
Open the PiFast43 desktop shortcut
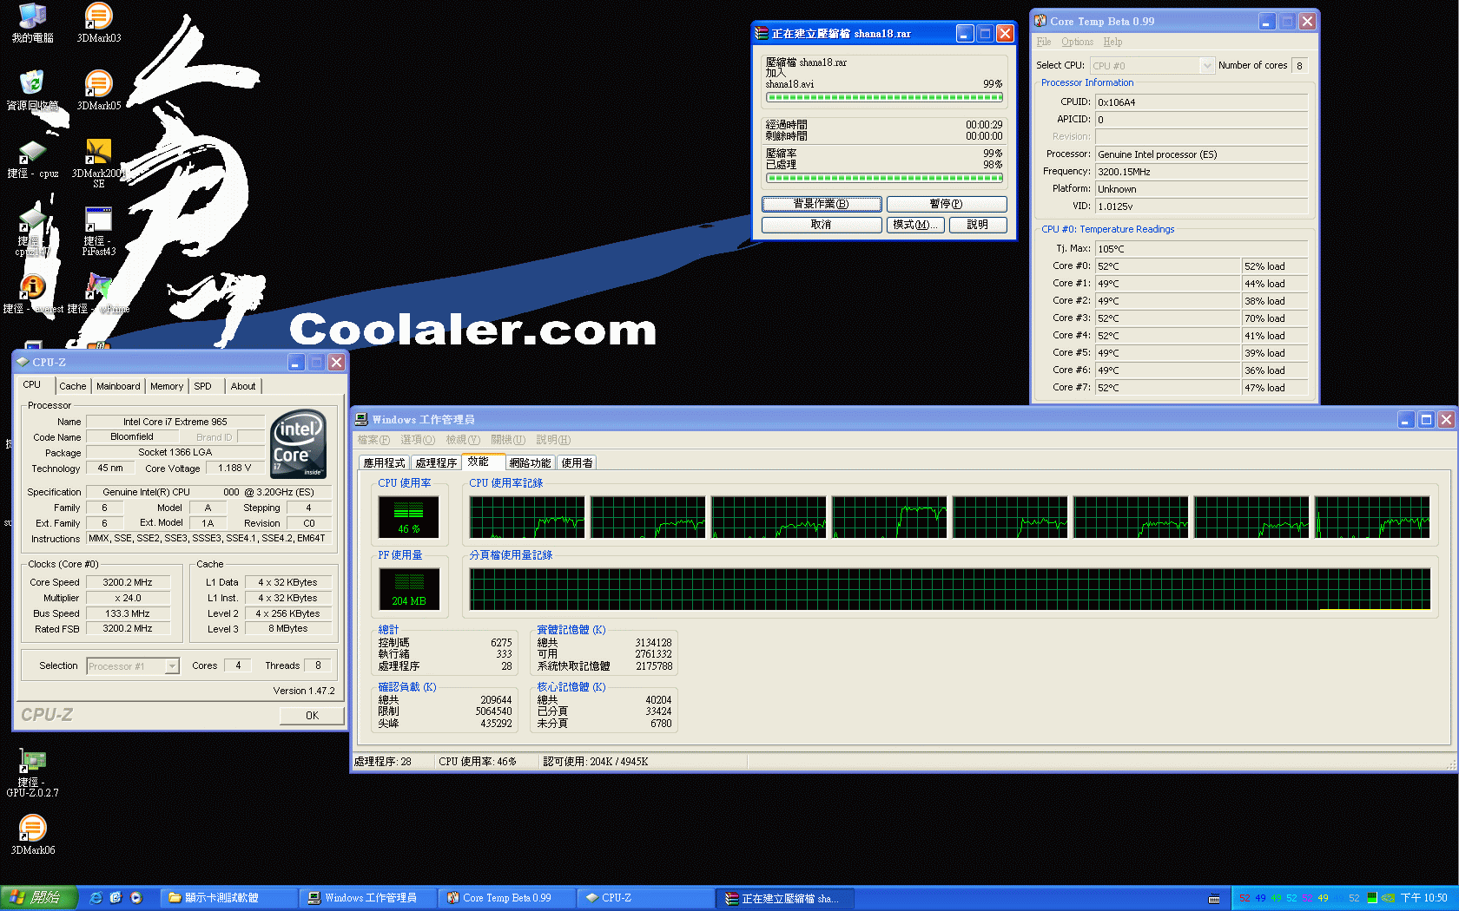(99, 231)
